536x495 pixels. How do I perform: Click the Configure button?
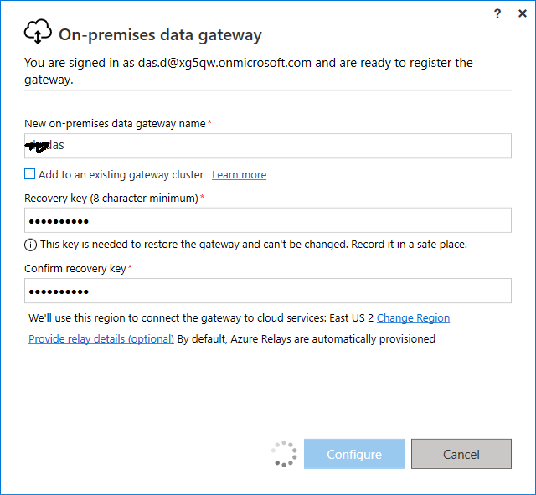pos(354,454)
